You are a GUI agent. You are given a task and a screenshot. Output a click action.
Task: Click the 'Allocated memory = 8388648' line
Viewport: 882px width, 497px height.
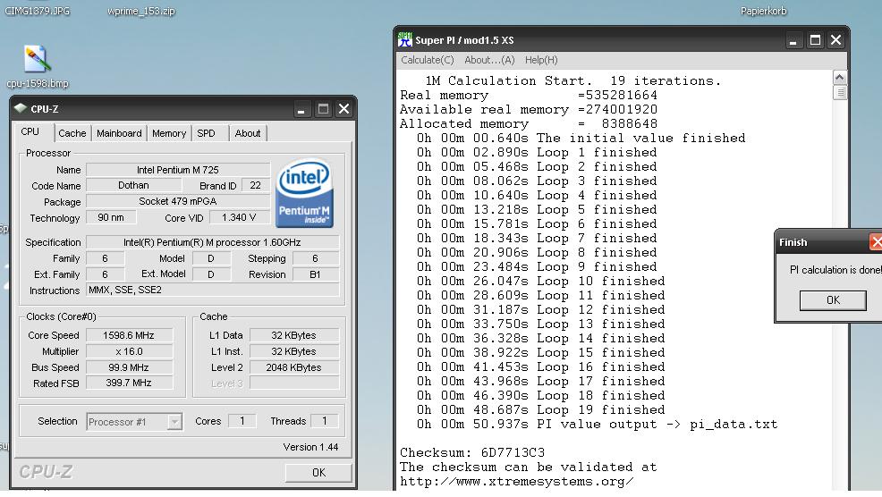[x=528, y=123]
